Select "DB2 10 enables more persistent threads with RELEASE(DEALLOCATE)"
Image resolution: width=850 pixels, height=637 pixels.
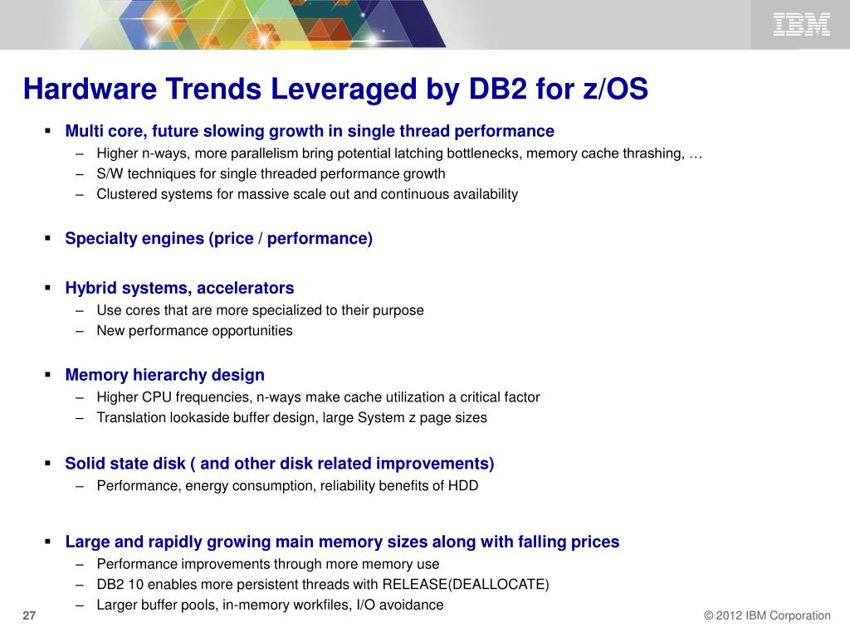pyautogui.click(x=323, y=585)
